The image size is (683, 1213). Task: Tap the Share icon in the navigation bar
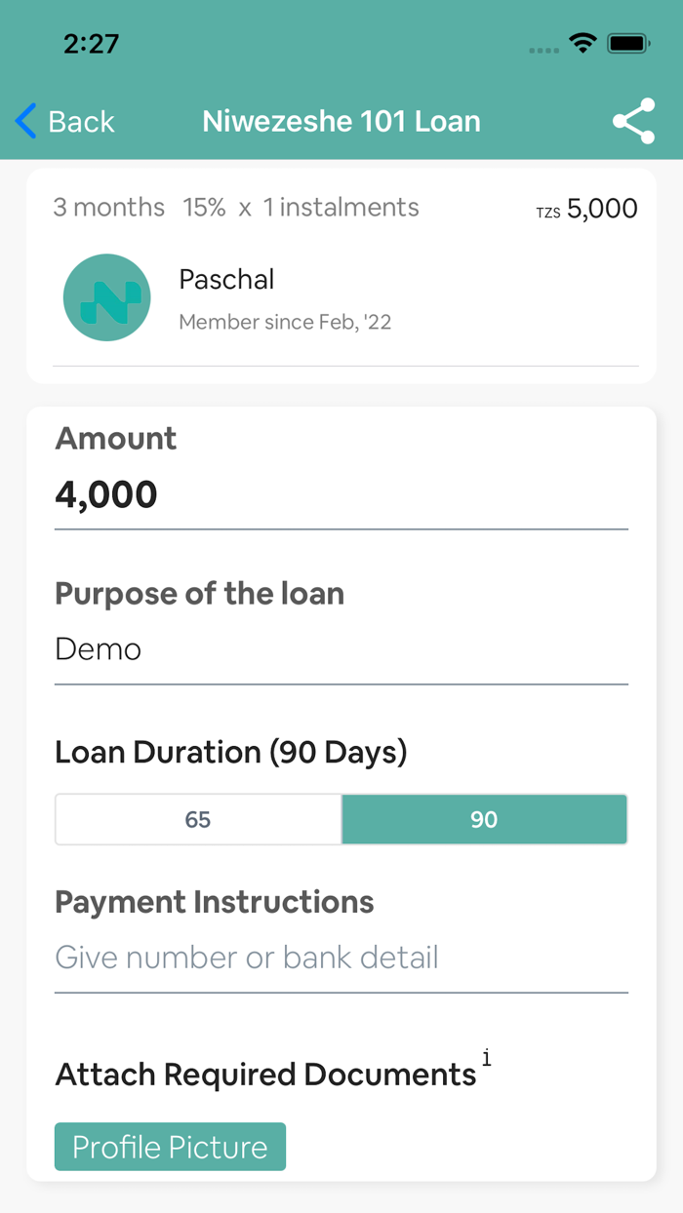[634, 121]
